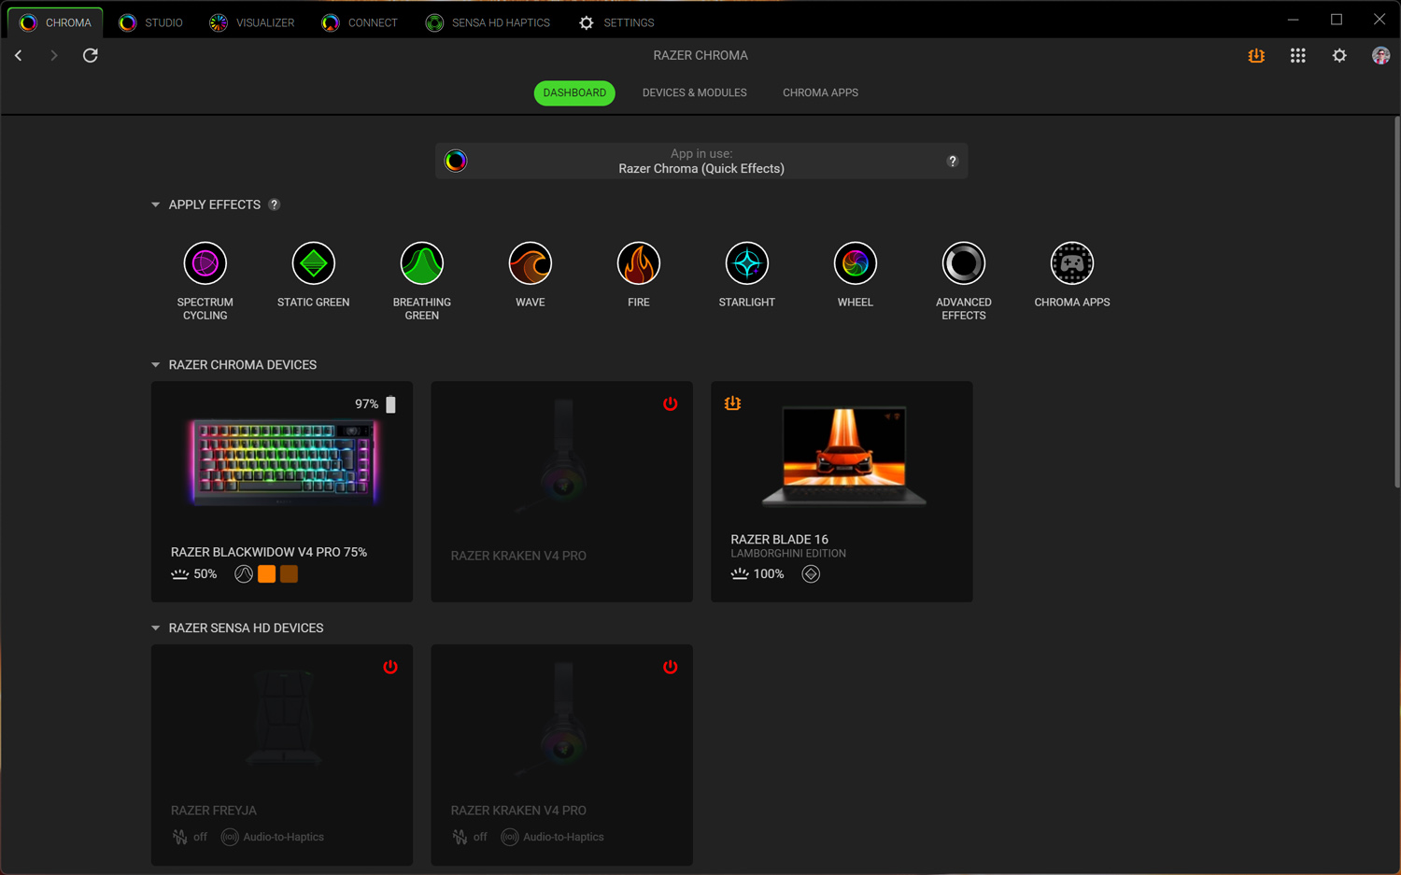Open the Razer BlackWidow V4 Pro 75% keyboard thumbnail
Image resolution: width=1401 pixels, height=875 pixels.
(284, 462)
